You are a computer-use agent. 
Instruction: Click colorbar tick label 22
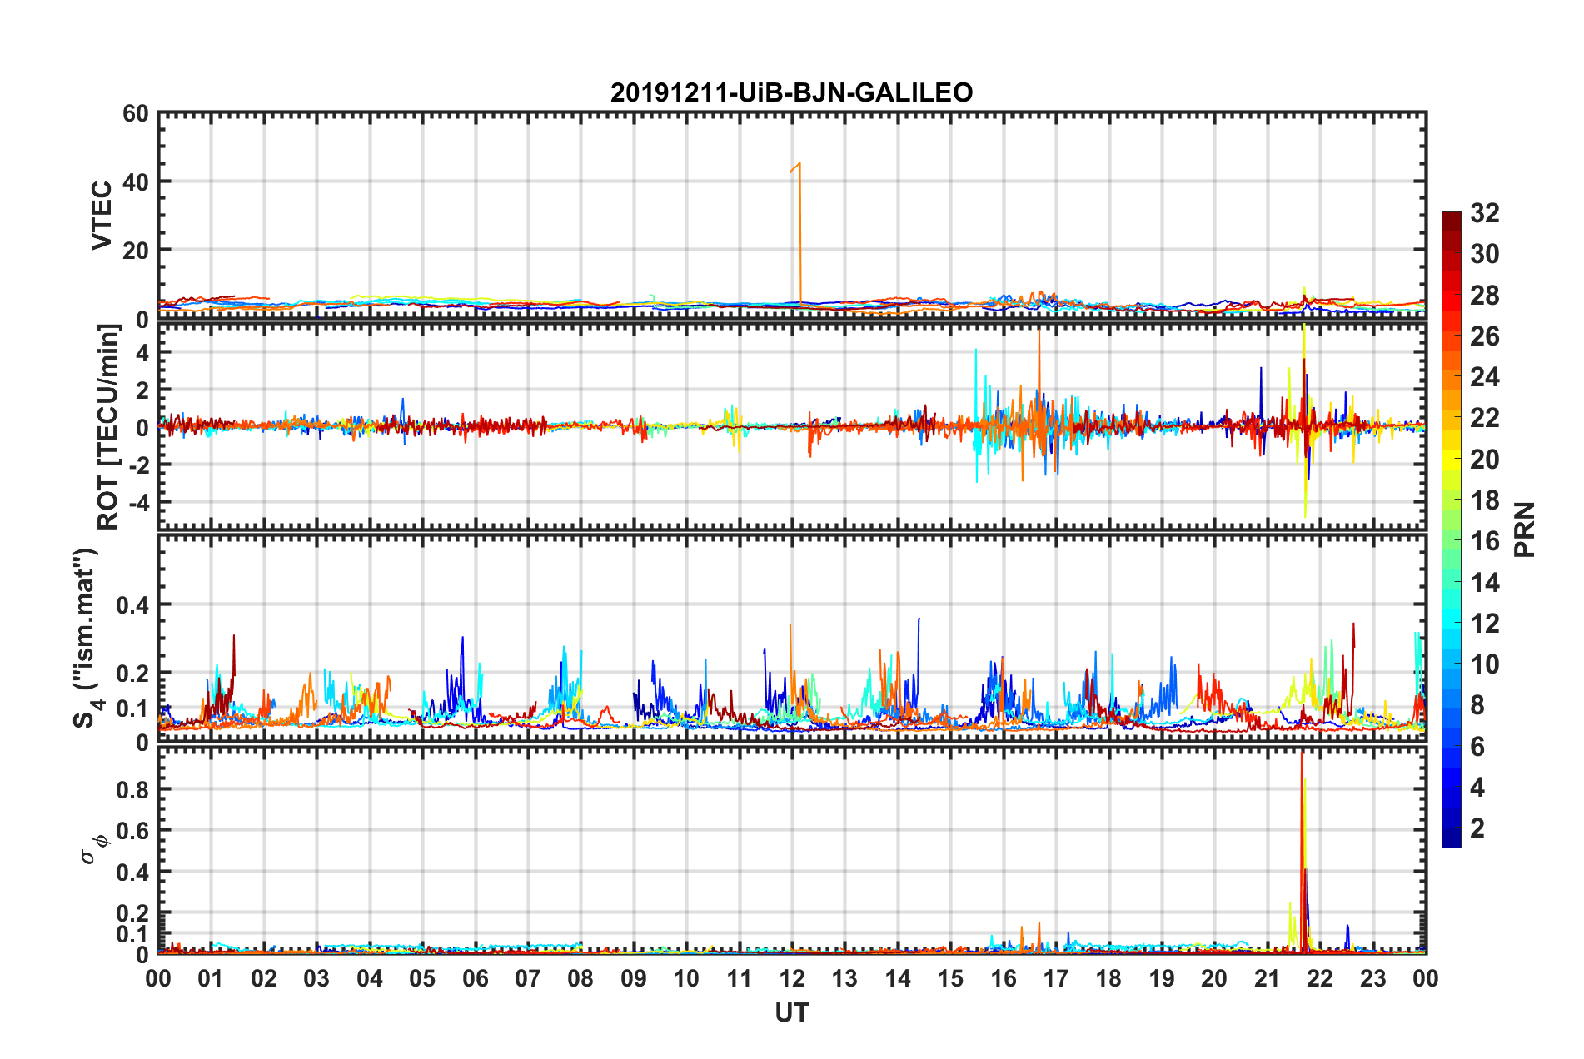click(x=1484, y=418)
